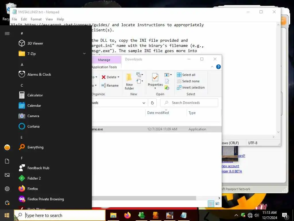
Task: Open Notepad Help menu
Action: point(60,19)
